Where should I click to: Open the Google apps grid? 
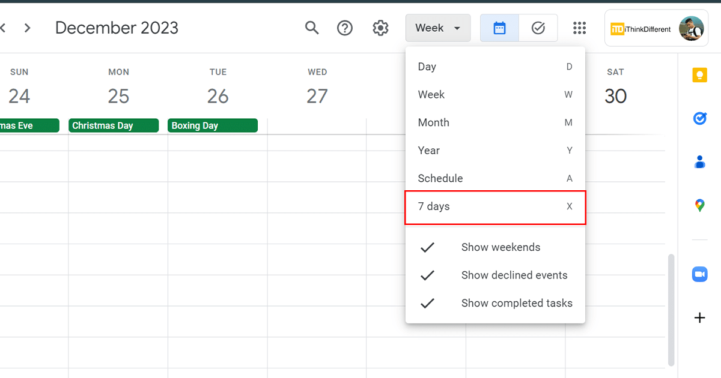(x=579, y=28)
